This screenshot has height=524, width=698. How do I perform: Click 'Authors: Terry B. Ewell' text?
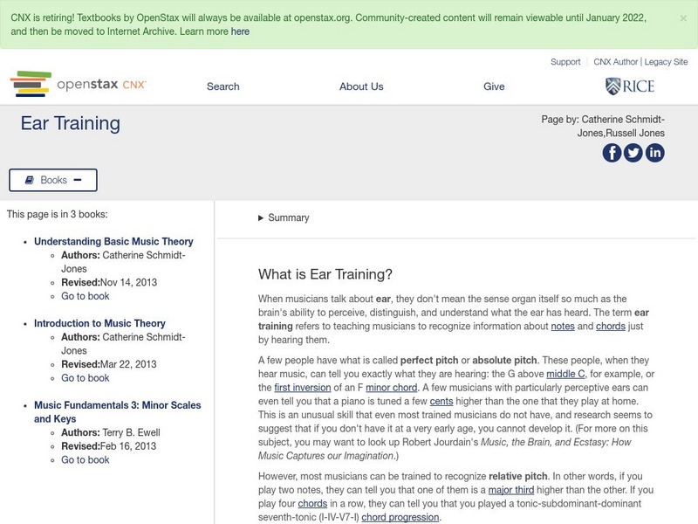coord(111,432)
